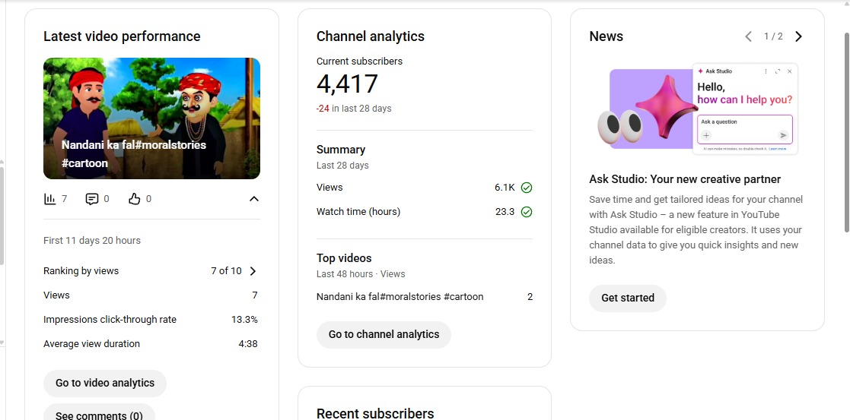The image size is (850, 420).
Task: Click the Ranking by views label
Action: [x=81, y=271]
